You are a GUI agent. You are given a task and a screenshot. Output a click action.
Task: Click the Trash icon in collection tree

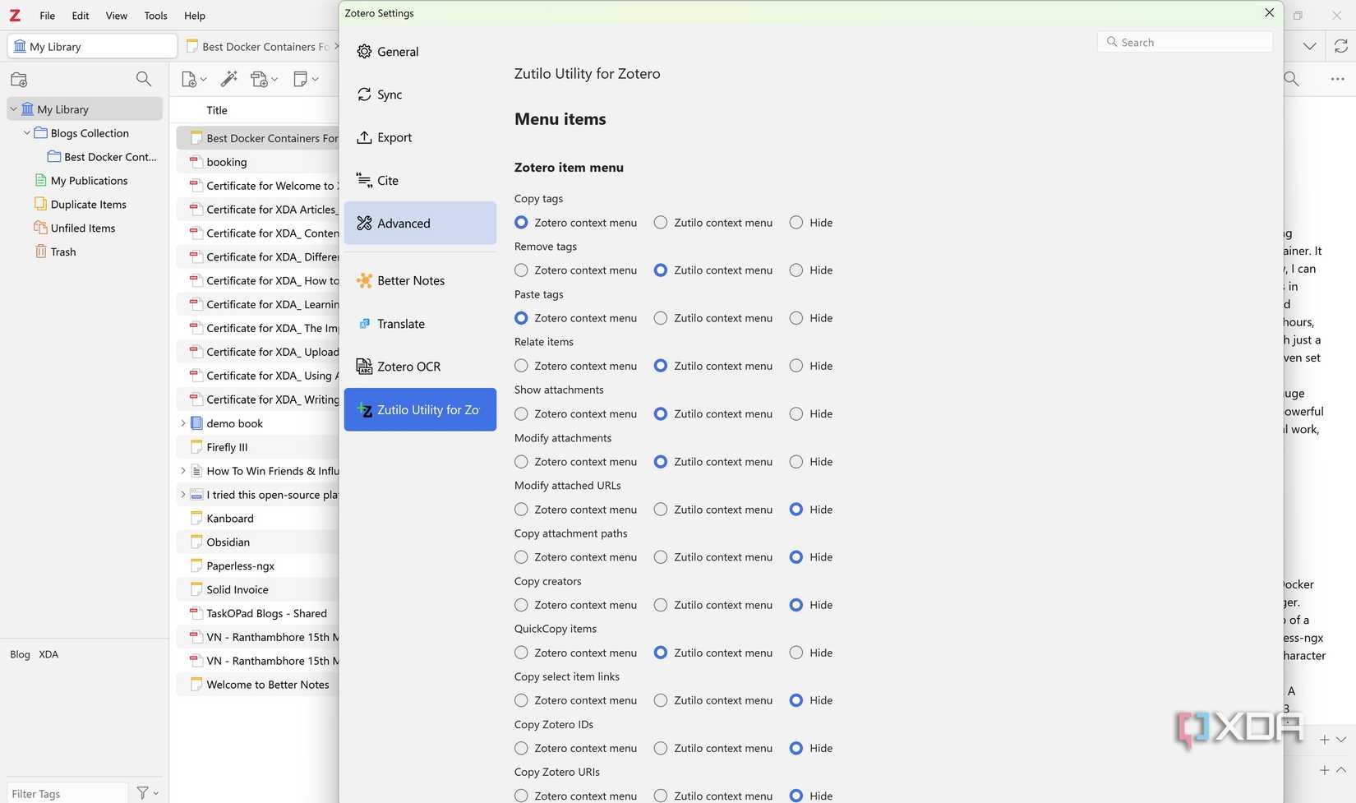tap(41, 252)
